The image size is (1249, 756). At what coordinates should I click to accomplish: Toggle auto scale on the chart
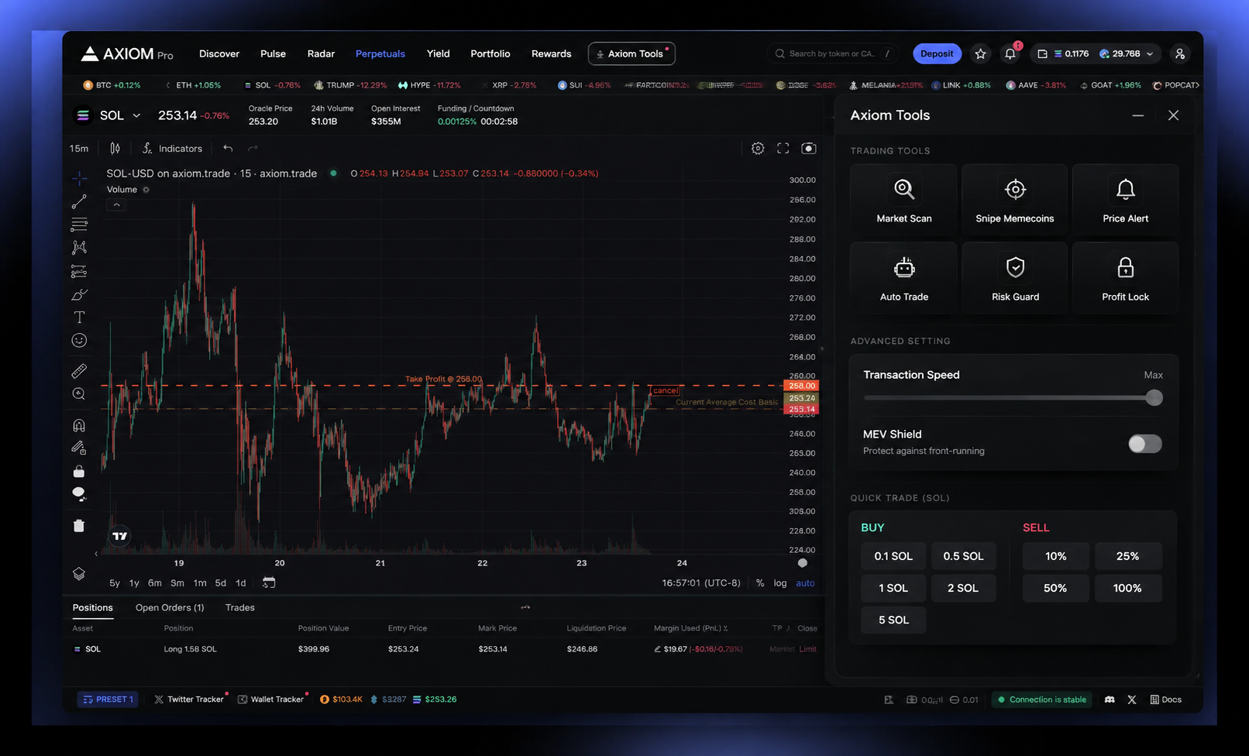[x=805, y=583]
